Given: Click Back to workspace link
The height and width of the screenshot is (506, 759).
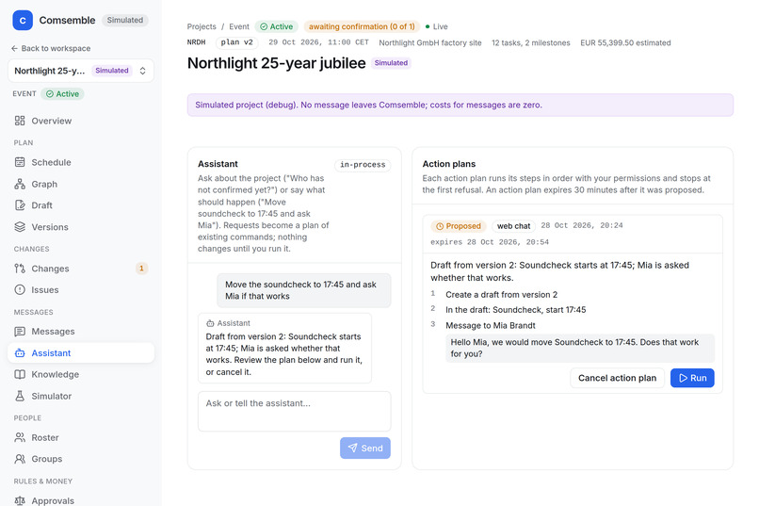Looking at the screenshot, I should 51,48.
